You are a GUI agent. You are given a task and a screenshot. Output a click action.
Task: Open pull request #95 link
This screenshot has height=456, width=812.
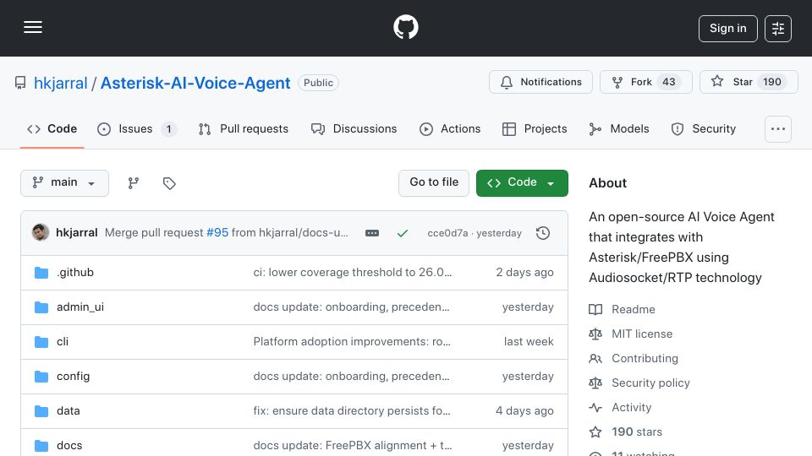(217, 233)
